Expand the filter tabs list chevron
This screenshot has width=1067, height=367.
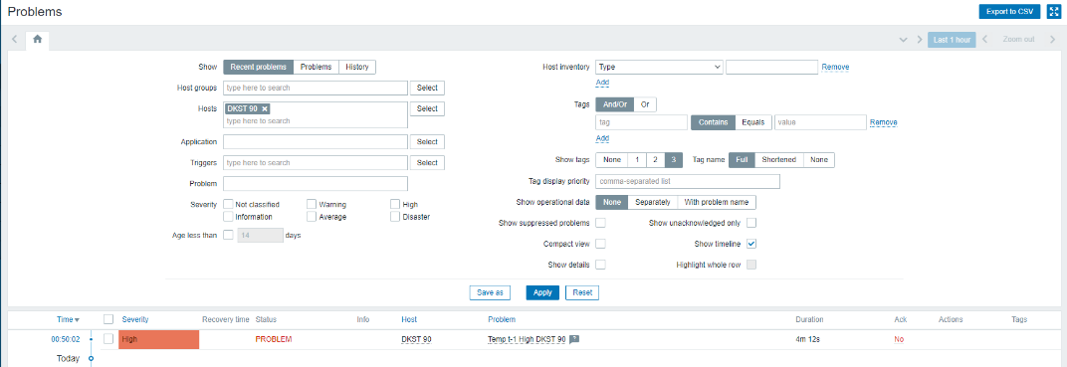(x=903, y=40)
